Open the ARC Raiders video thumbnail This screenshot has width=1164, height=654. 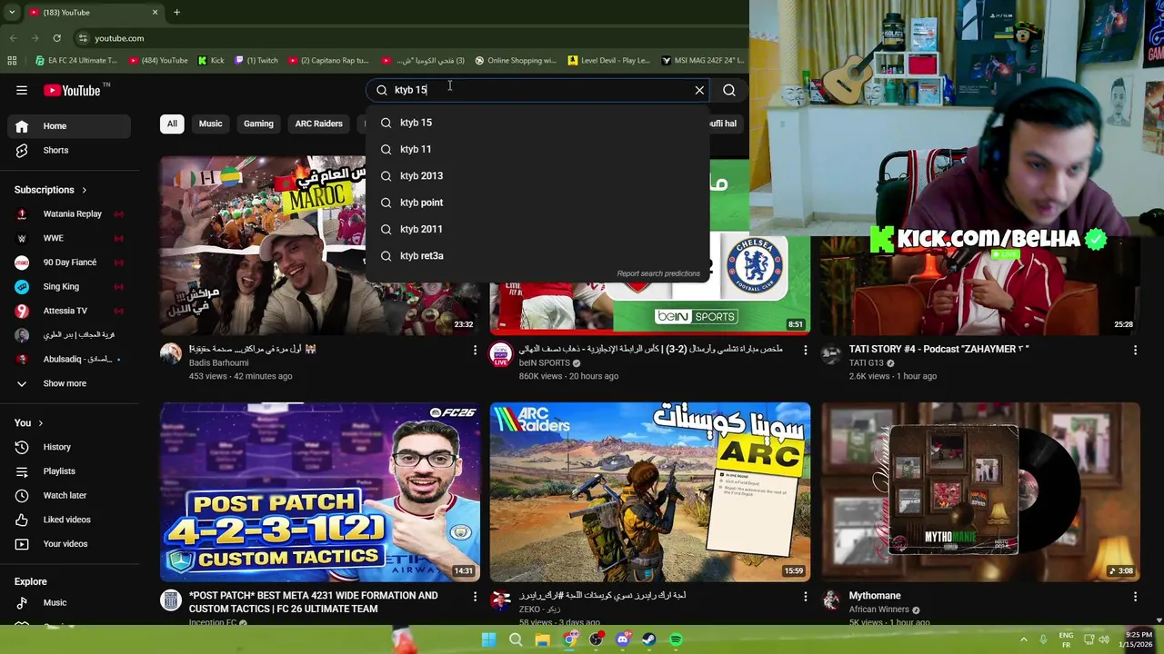[x=650, y=492]
